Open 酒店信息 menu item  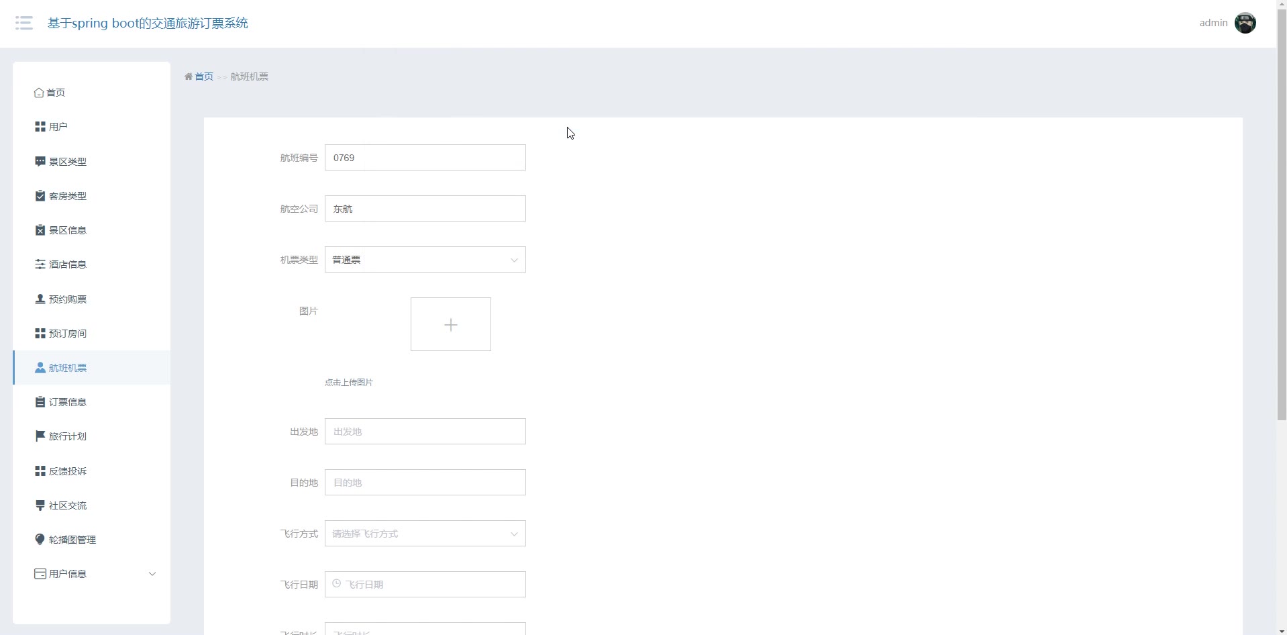coord(91,264)
